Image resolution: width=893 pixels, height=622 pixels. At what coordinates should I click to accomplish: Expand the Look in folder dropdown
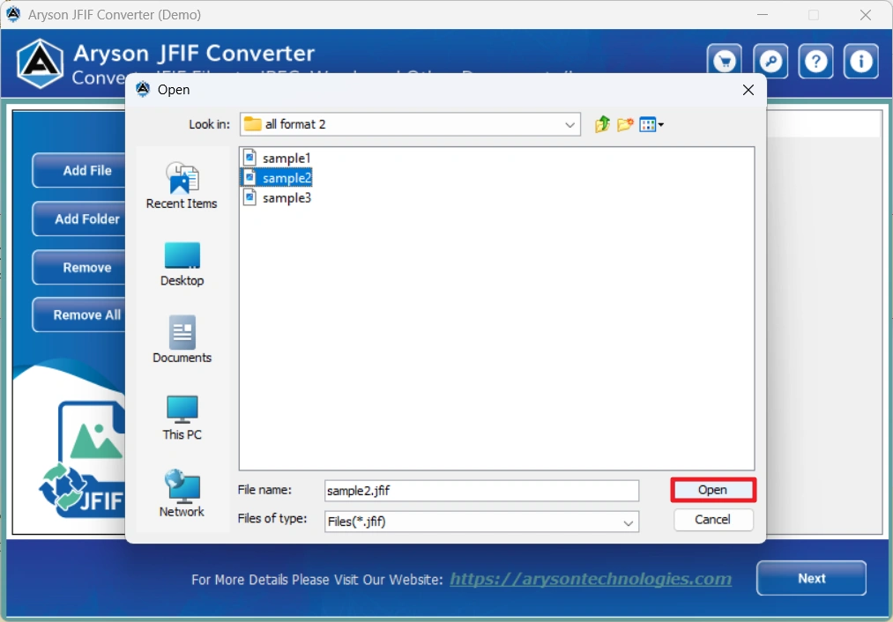[569, 124]
